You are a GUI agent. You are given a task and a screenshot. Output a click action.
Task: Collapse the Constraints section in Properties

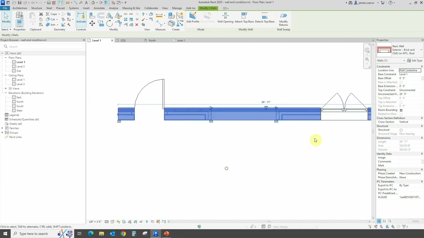pyautogui.click(x=422, y=66)
